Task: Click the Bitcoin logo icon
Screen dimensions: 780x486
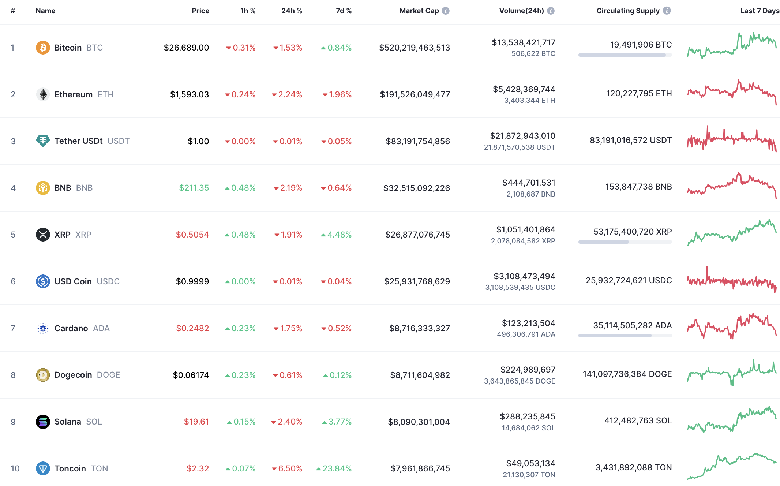Action: (43, 48)
